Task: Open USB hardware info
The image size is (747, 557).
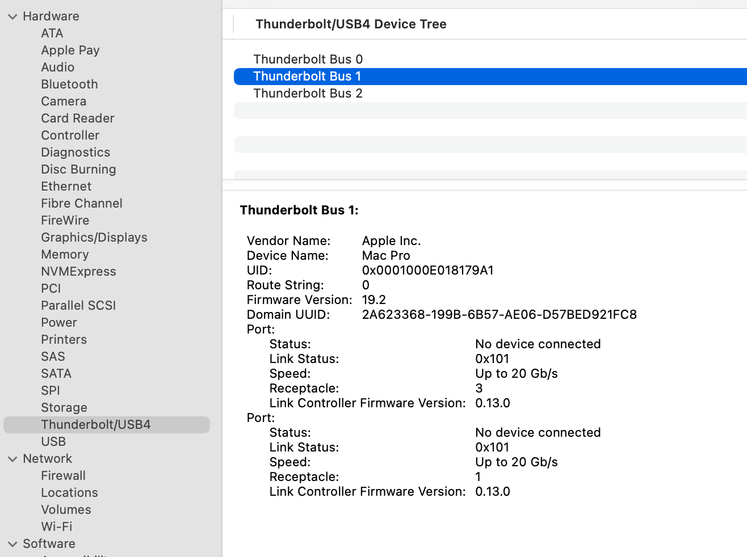Action: coord(53,442)
